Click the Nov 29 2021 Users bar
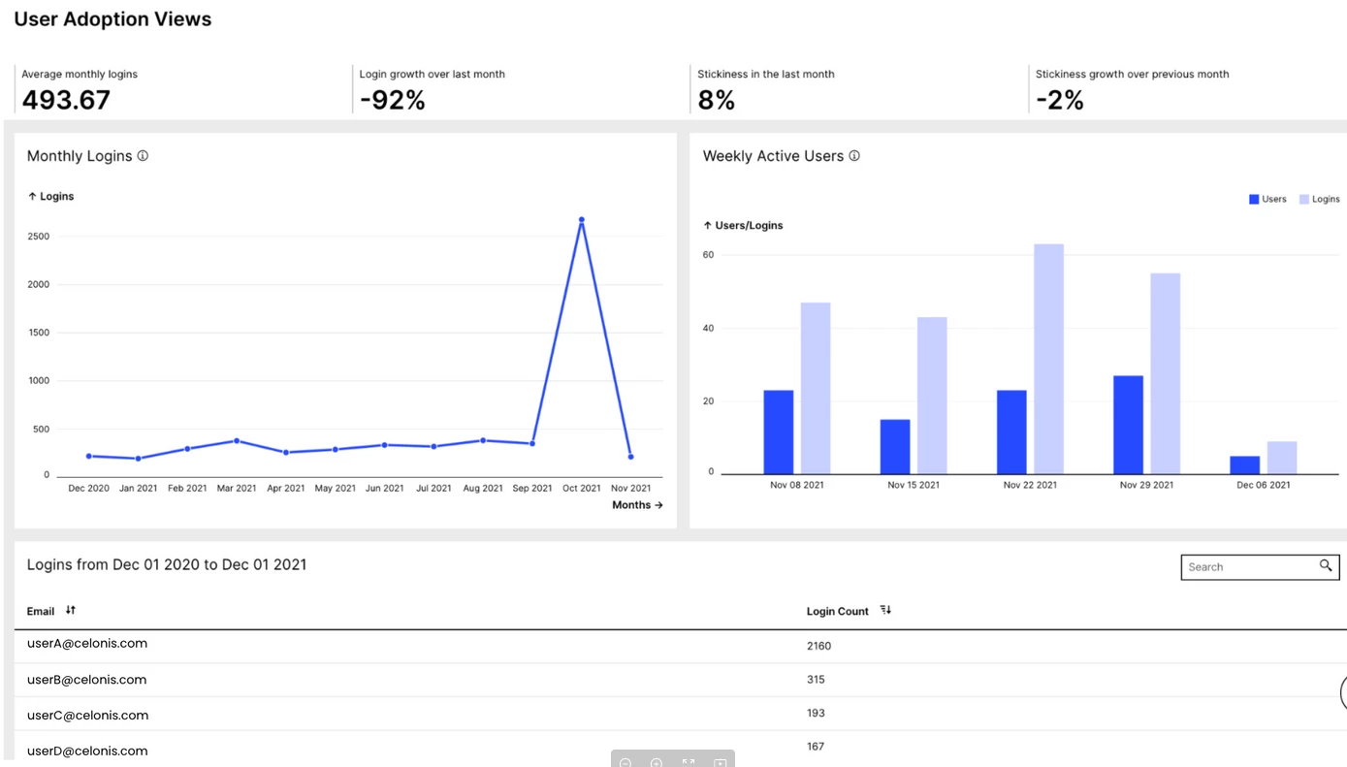The height and width of the screenshot is (767, 1347). click(x=1128, y=425)
